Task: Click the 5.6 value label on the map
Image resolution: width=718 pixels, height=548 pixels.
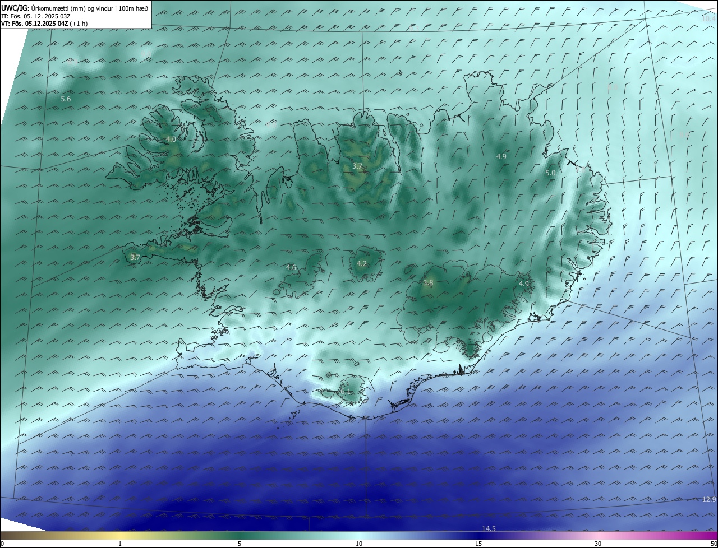Action: 66,99
